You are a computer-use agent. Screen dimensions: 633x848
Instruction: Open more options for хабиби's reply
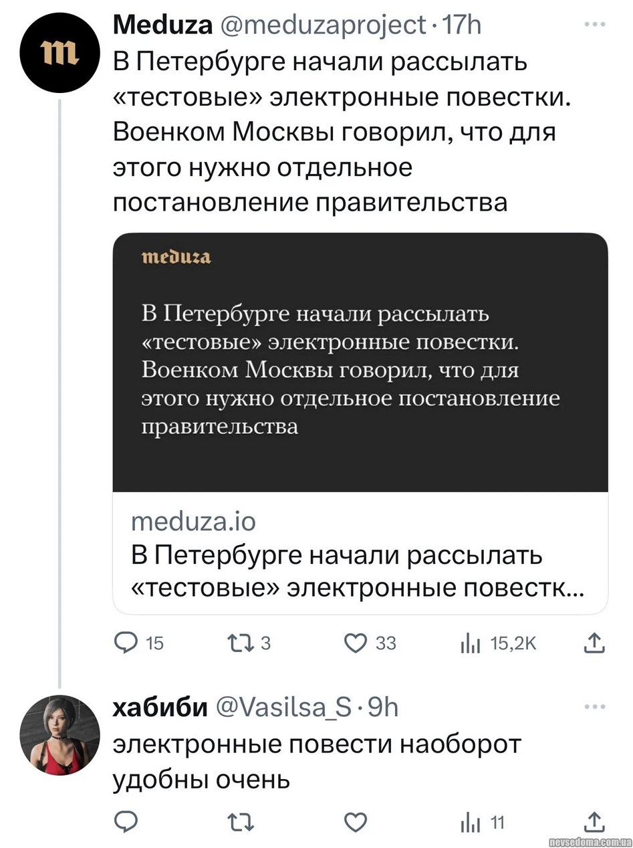point(593,706)
